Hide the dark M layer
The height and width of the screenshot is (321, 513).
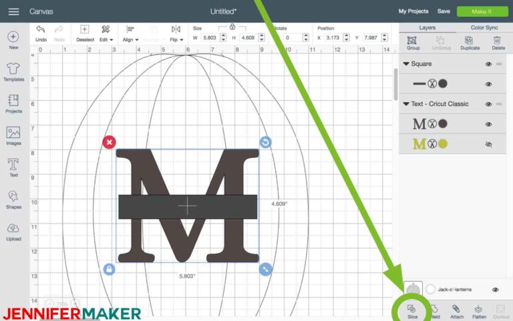(x=488, y=124)
